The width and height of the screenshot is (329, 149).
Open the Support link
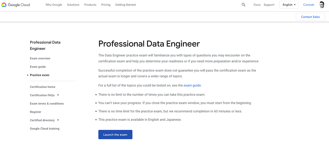pos(269,5)
